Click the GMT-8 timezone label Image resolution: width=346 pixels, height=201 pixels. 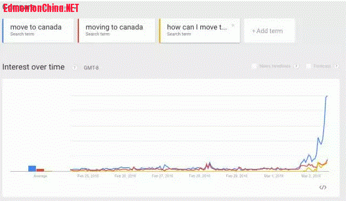tap(91, 68)
